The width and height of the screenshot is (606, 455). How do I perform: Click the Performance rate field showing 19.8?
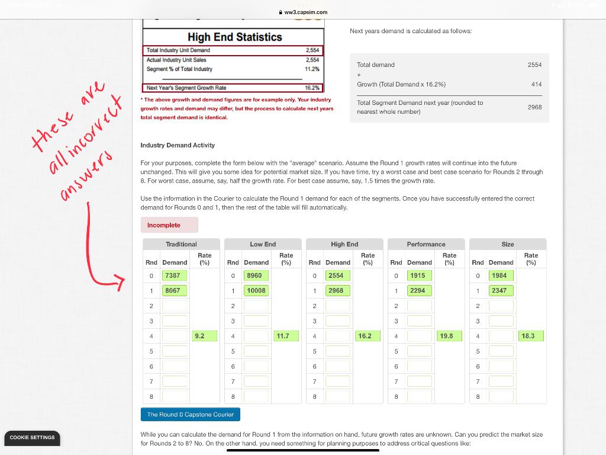tap(449, 336)
